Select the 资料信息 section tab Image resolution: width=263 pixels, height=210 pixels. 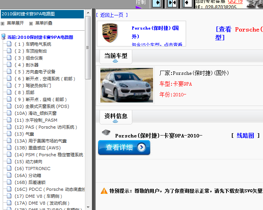(x=116, y=117)
